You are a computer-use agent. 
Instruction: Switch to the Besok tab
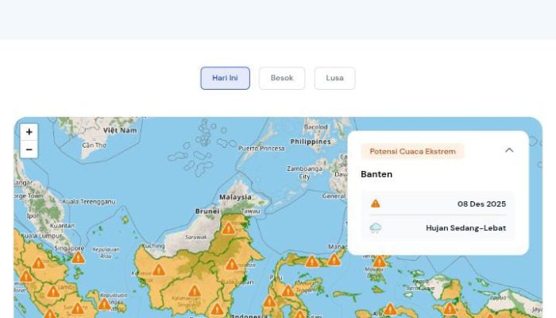pyautogui.click(x=282, y=78)
